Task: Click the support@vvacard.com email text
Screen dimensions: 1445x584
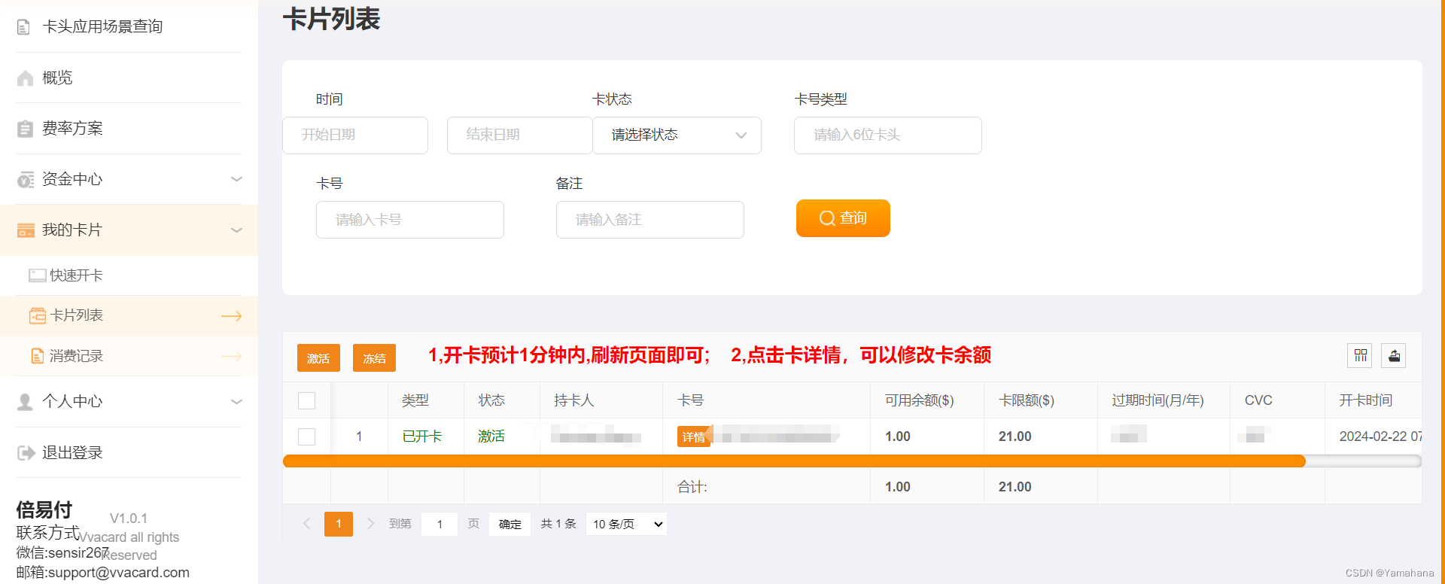Action: coord(119,573)
